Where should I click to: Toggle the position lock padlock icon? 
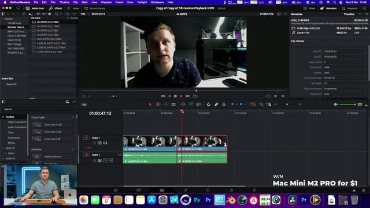[x=224, y=104]
